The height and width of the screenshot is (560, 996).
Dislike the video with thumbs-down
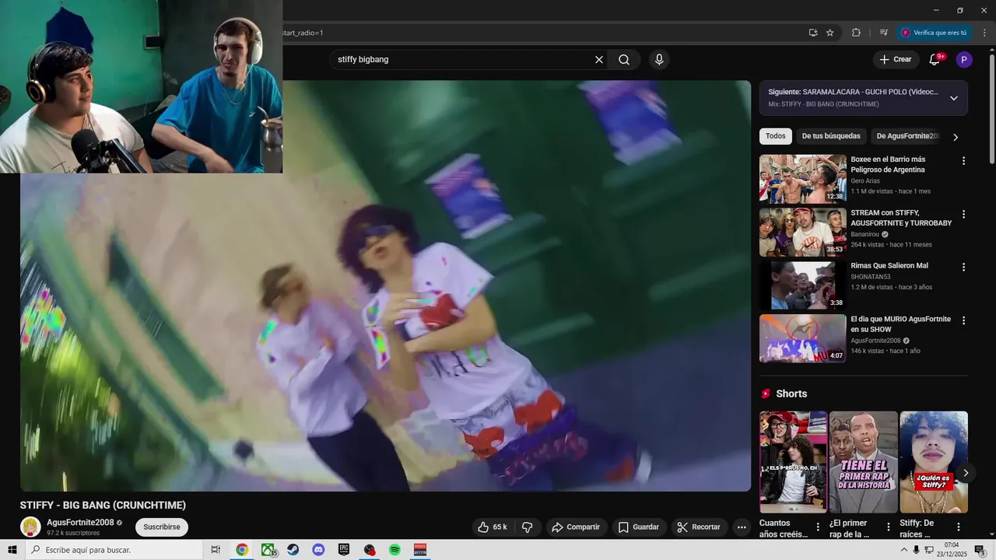point(528,527)
